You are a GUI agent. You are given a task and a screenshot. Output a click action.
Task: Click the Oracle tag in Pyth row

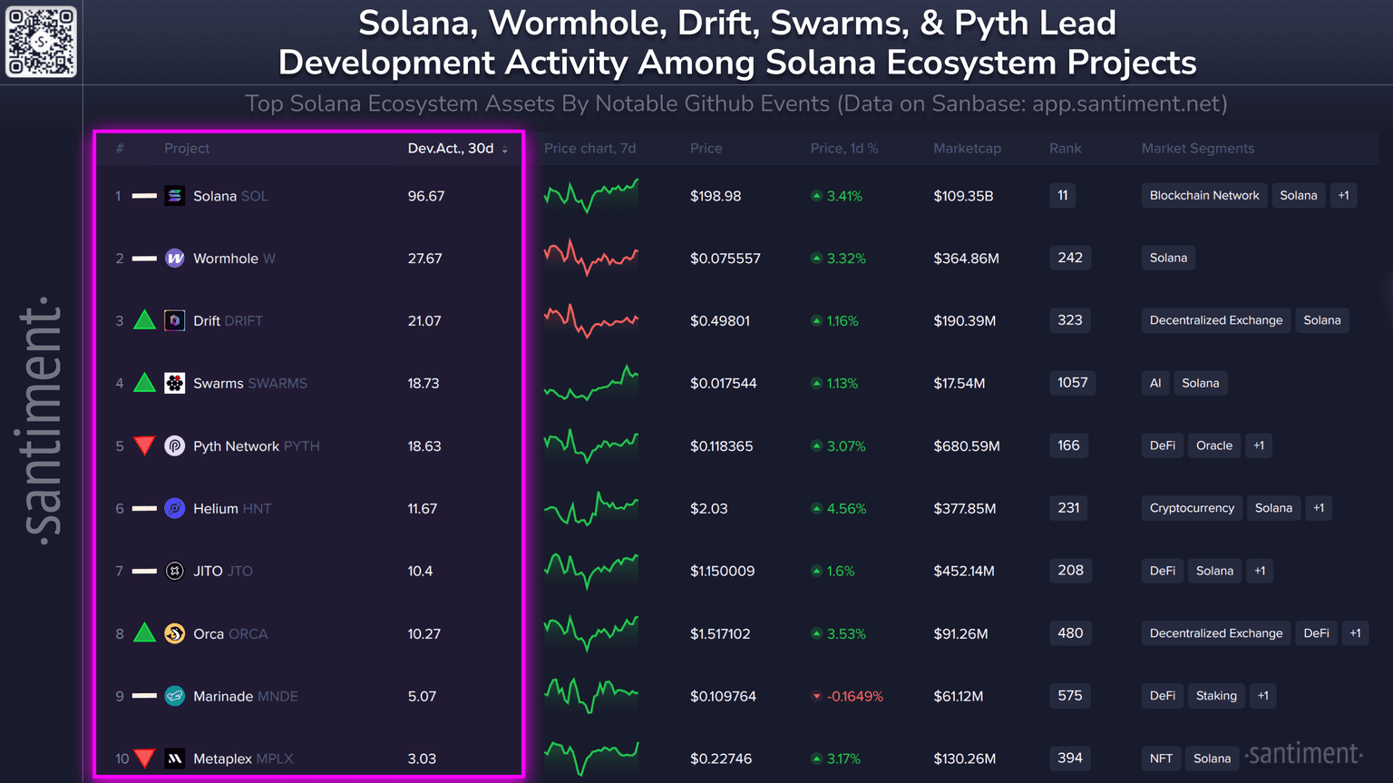1213,446
